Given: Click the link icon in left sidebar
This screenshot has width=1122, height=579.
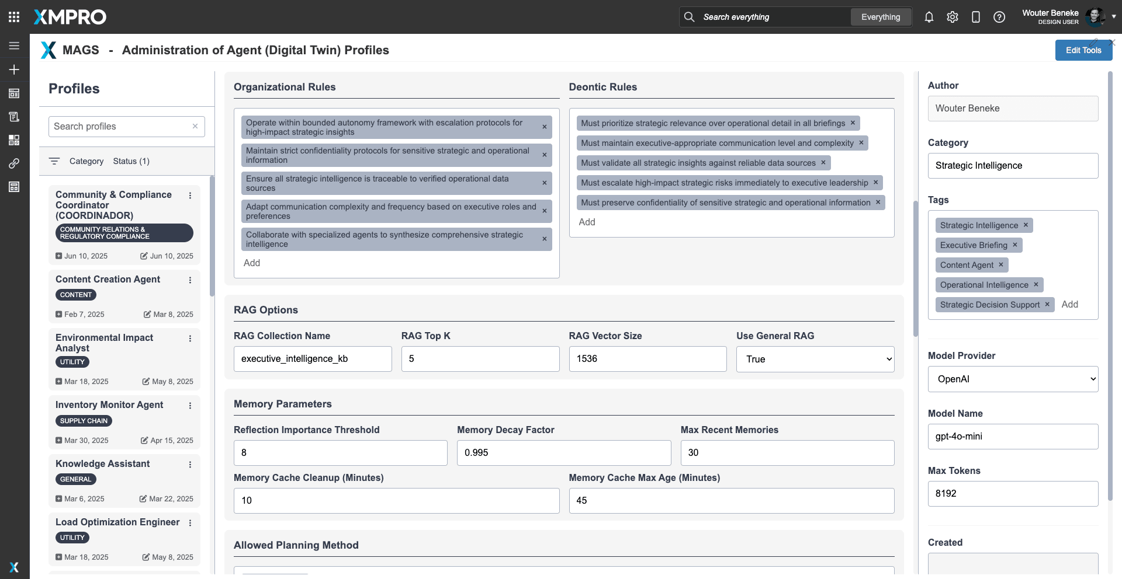Looking at the screenshot, I should [14, 163].
